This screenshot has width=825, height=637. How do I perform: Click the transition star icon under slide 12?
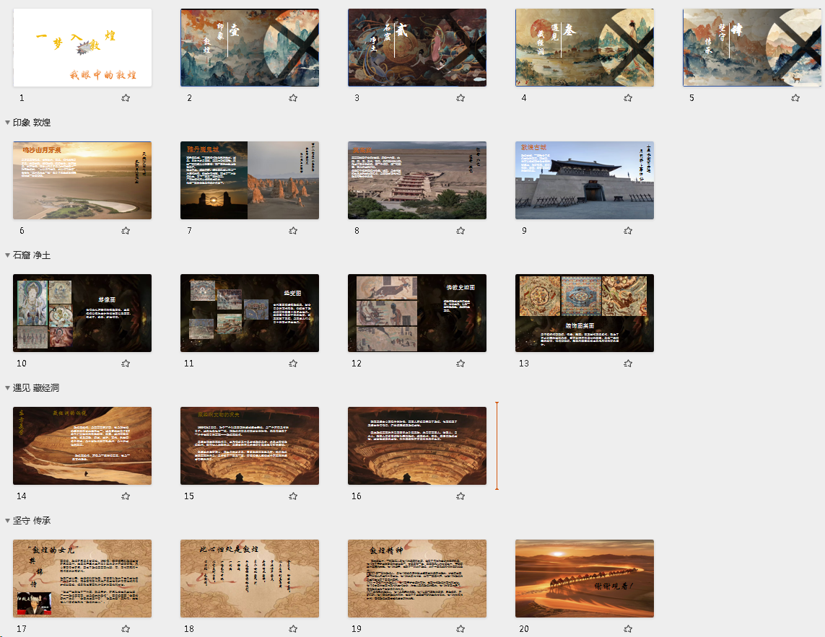460,363
